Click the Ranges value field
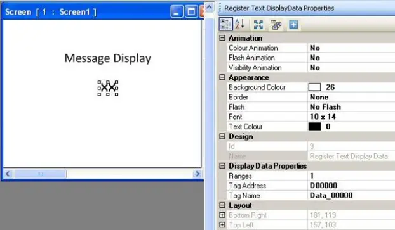Viewport: 395px width, 230px height. point(351,176)
